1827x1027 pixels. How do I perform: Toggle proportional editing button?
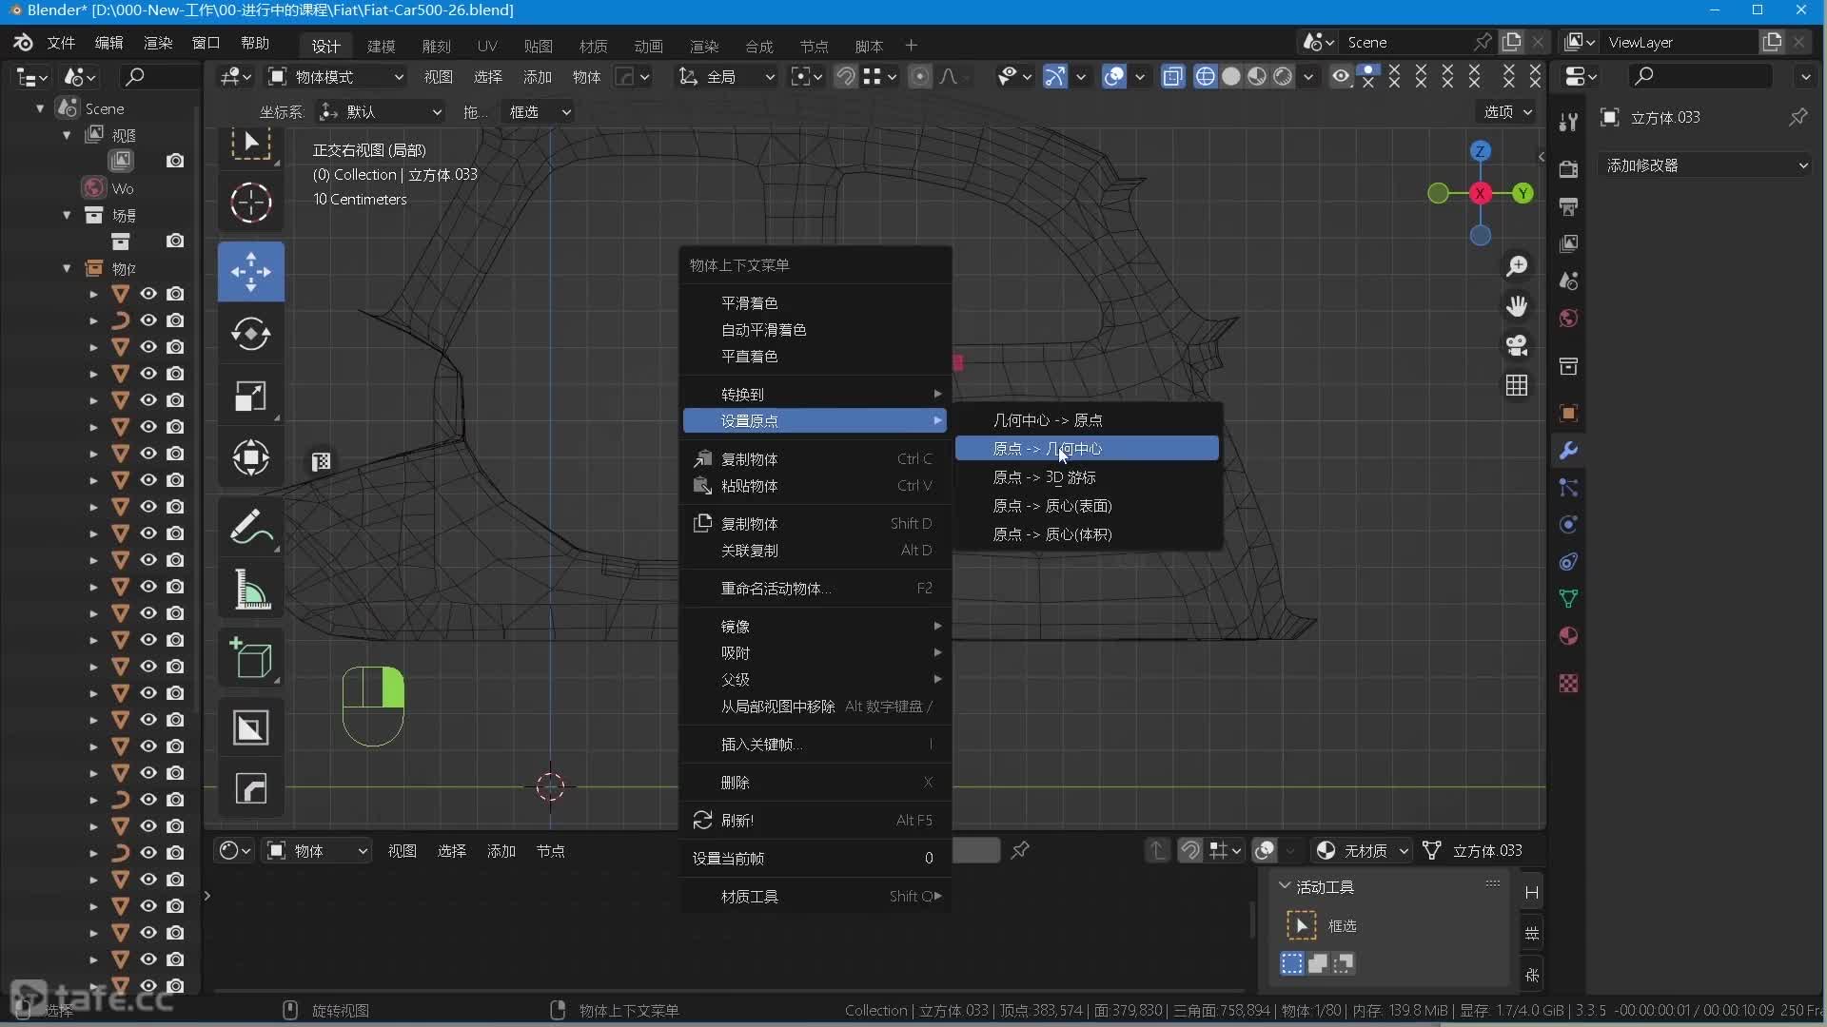pos(920,76)
